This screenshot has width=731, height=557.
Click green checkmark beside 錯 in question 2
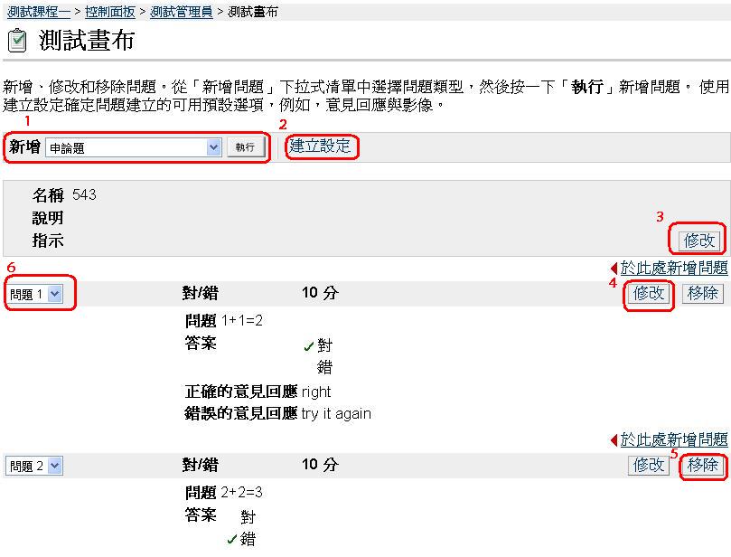[232, 539]
